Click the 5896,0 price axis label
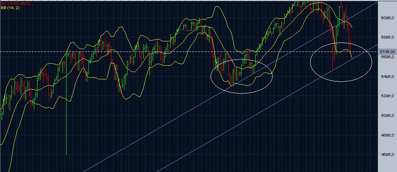 point(388,37)
